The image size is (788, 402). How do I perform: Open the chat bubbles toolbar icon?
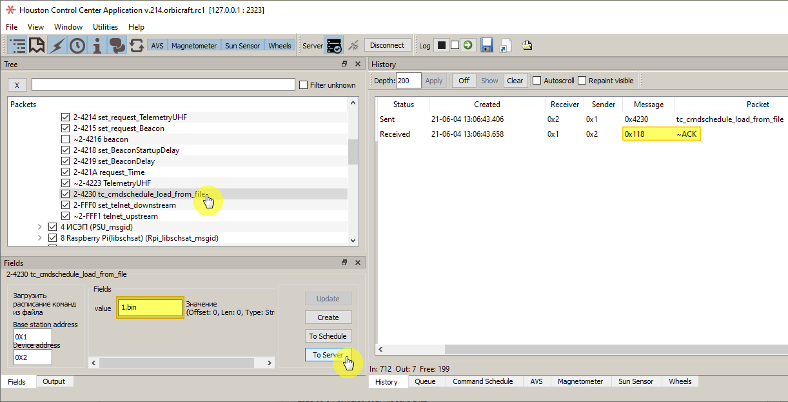pos(117,45)
